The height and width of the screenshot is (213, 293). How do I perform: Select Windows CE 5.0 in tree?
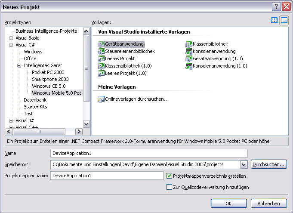tap(49, 86)
